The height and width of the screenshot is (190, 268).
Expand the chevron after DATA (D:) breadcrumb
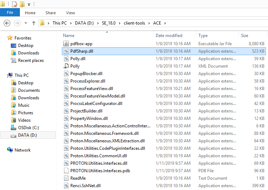pyautogui.click(x=98, y=23)
